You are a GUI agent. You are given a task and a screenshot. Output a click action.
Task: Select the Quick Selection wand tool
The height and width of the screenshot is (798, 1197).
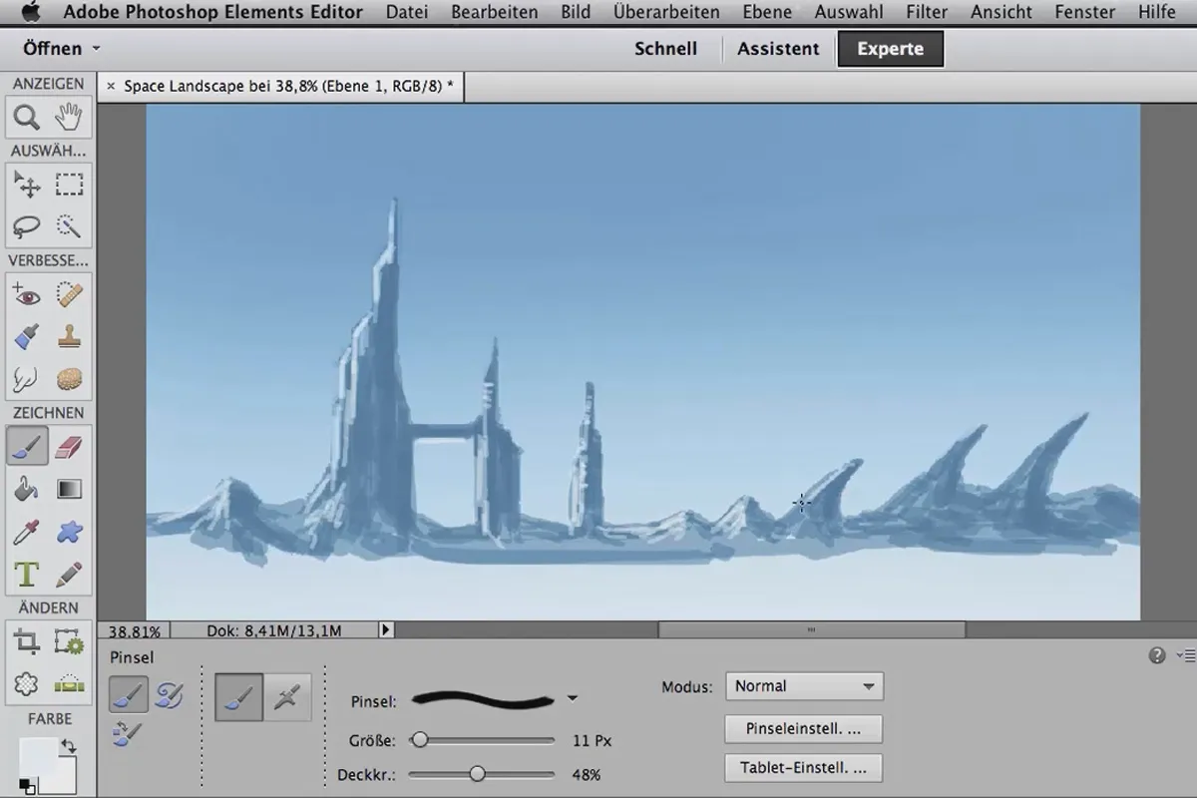(x=69, y=226)
